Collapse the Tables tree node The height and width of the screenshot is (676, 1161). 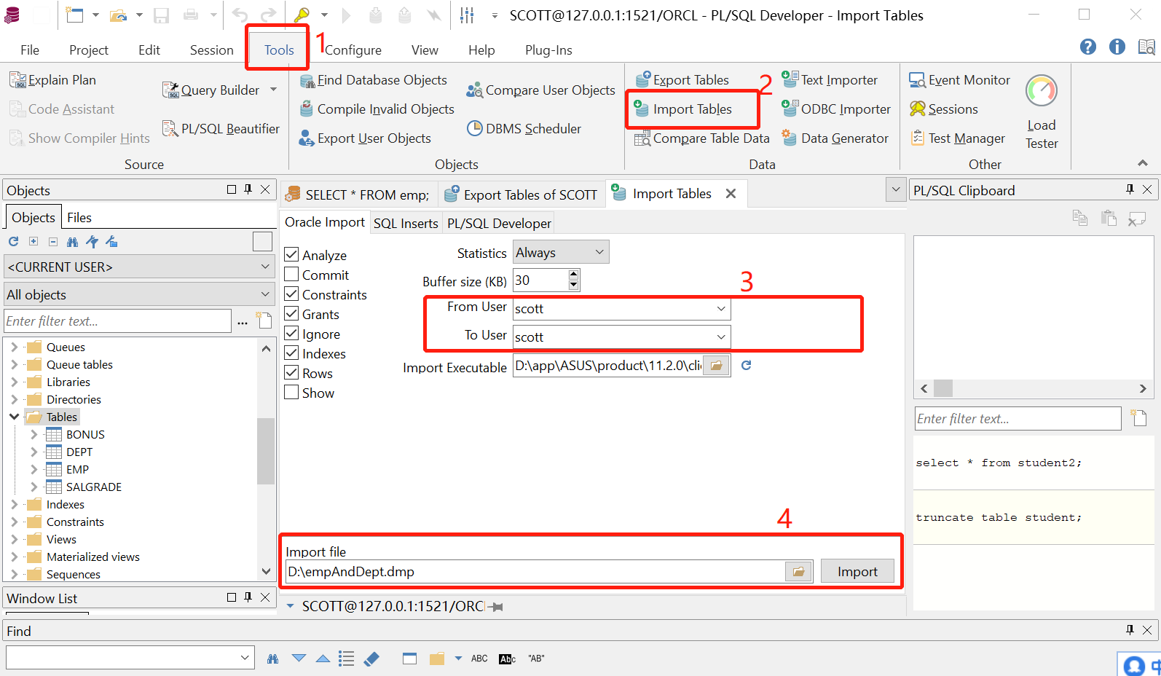15,417
